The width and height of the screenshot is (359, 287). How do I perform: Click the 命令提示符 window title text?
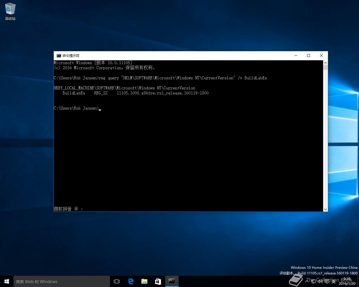point(71,55)
